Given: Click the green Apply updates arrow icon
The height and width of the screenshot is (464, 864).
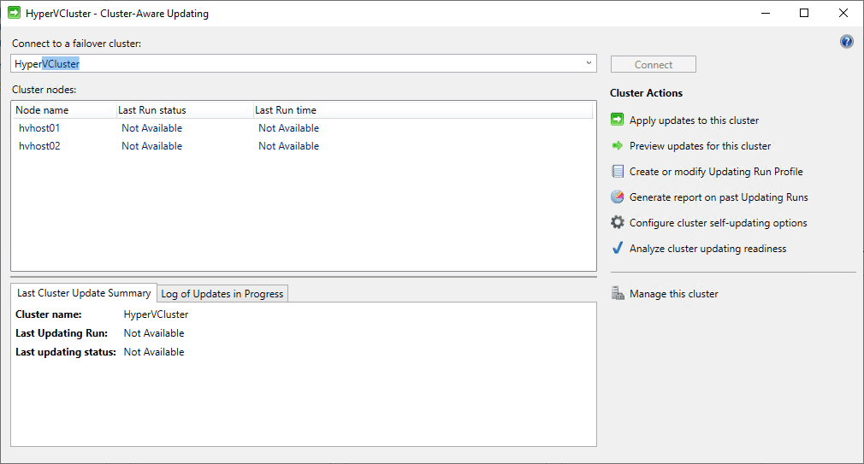Looking at the screenshot, I should tap(618, 120).
